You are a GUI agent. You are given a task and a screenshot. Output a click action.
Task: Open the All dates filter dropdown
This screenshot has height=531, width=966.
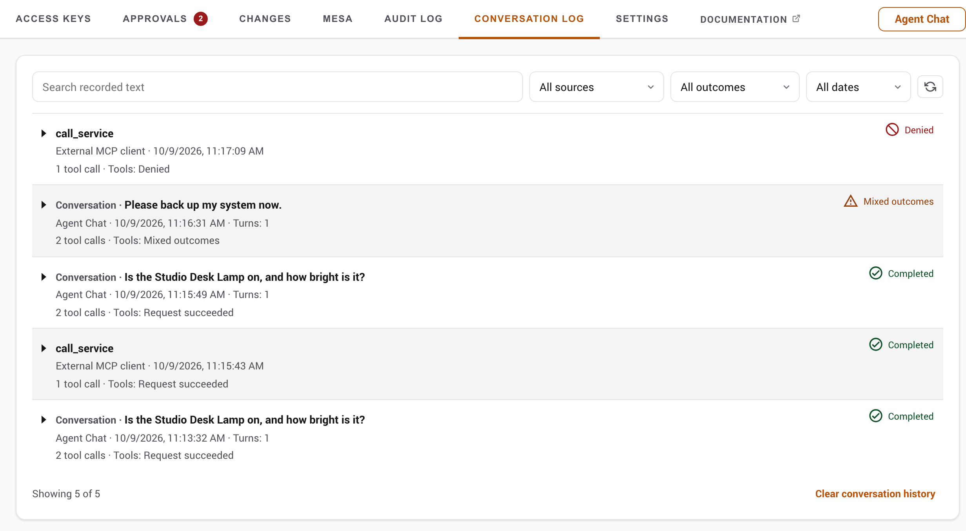coord(858,87)
